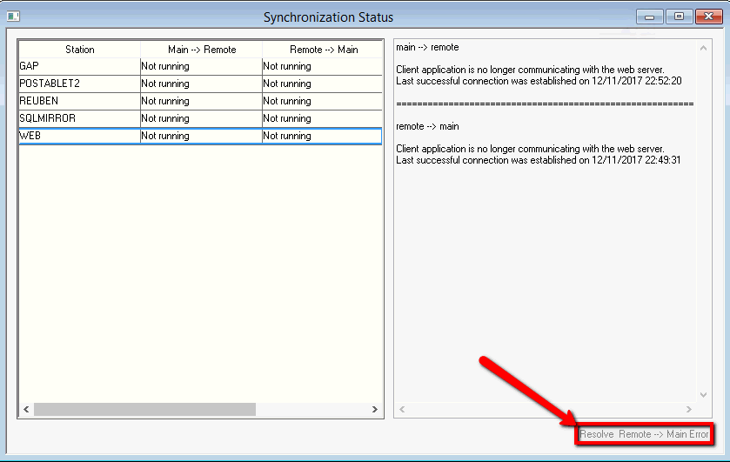Click the window system icon in title bar
This screenshot has width=730, height=462.
coord(13,17)
